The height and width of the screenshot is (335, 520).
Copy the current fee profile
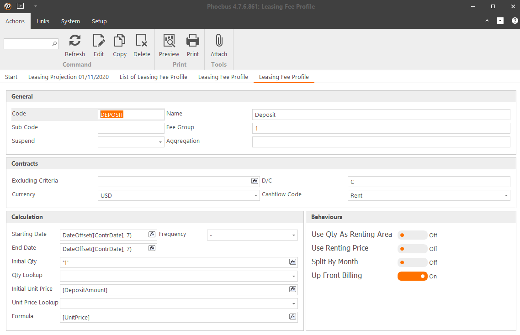click(x=120, y=42)
